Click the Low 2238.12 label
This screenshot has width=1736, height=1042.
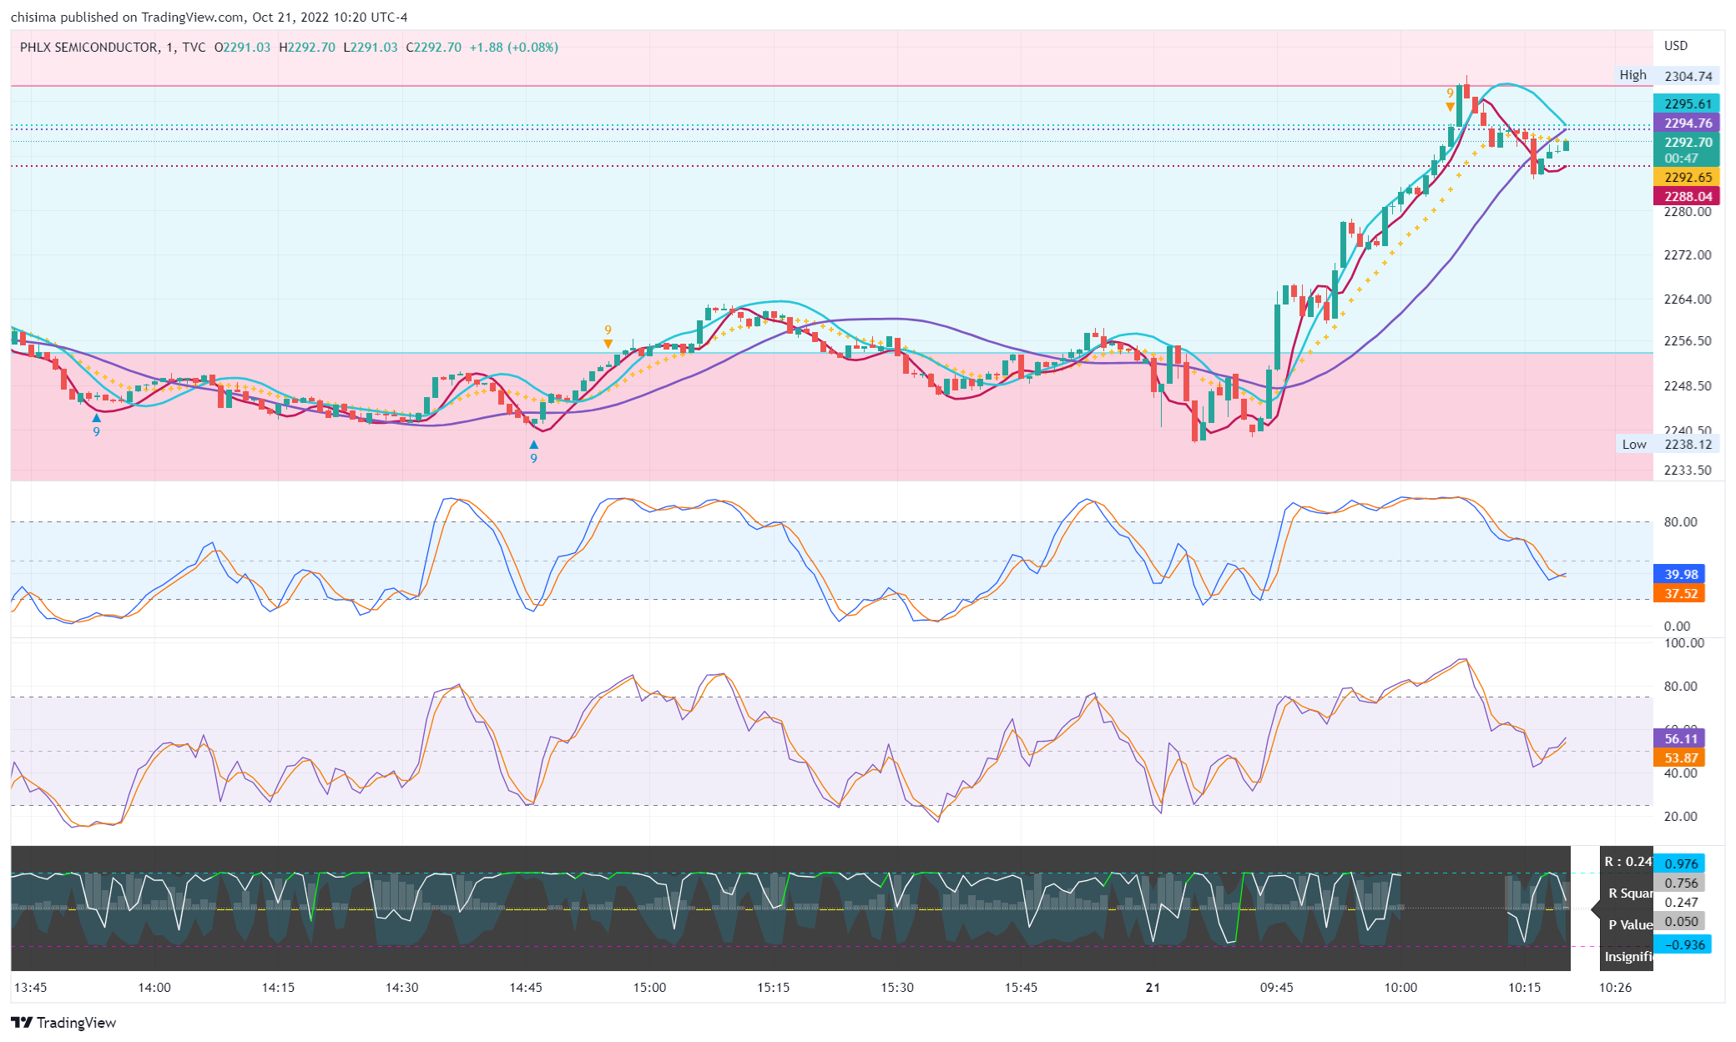point(1666,444)
